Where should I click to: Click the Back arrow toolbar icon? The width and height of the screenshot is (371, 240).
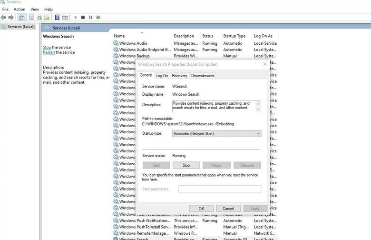(x=3, y=17)
